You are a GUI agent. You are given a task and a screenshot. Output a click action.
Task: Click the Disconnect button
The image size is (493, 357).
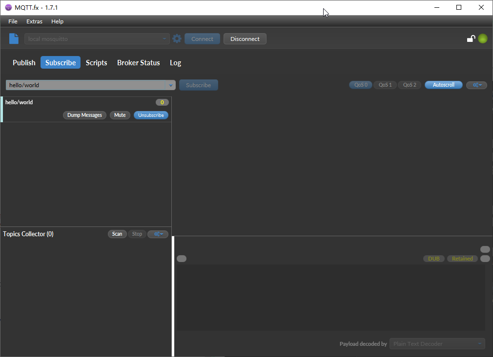pyautogui.click(x=245, y=39)
